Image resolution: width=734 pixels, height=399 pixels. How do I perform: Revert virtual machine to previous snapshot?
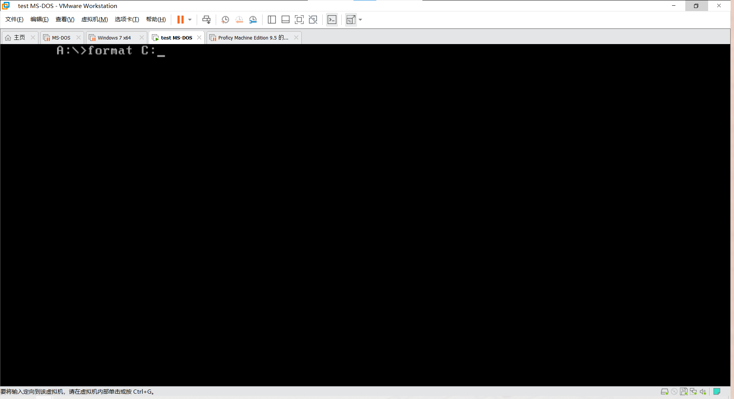(x=239, y=20)
